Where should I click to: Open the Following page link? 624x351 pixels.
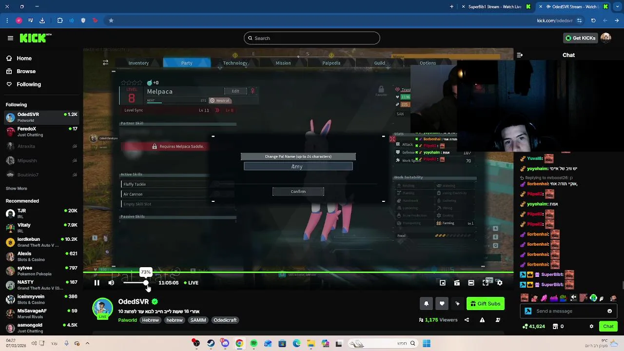(29, 84)
